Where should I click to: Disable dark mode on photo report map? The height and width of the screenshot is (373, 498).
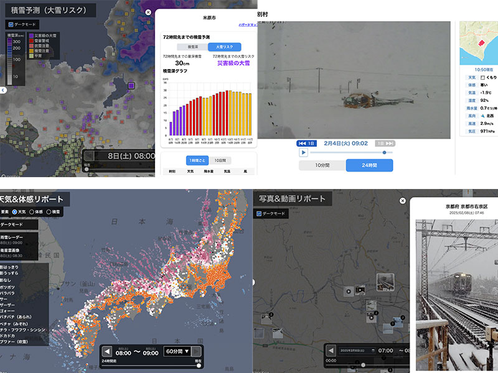coord(260,214)
